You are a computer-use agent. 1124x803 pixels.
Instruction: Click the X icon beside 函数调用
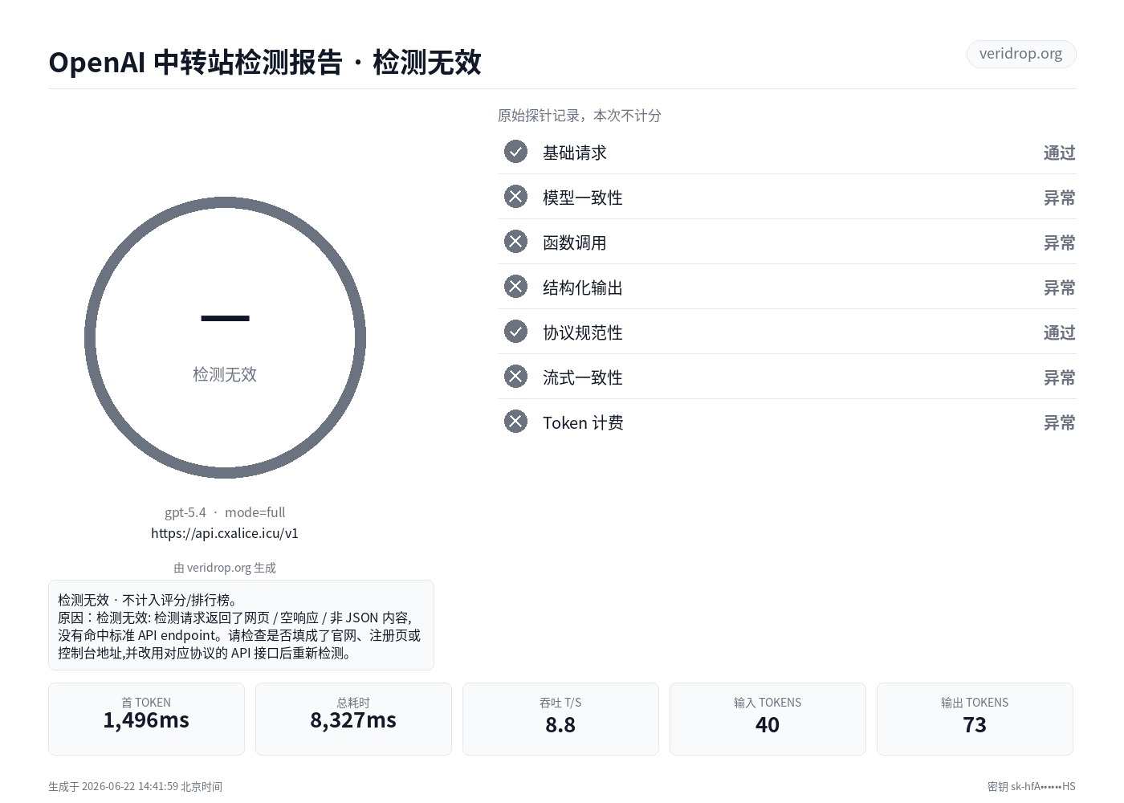(x=515, y=242)
